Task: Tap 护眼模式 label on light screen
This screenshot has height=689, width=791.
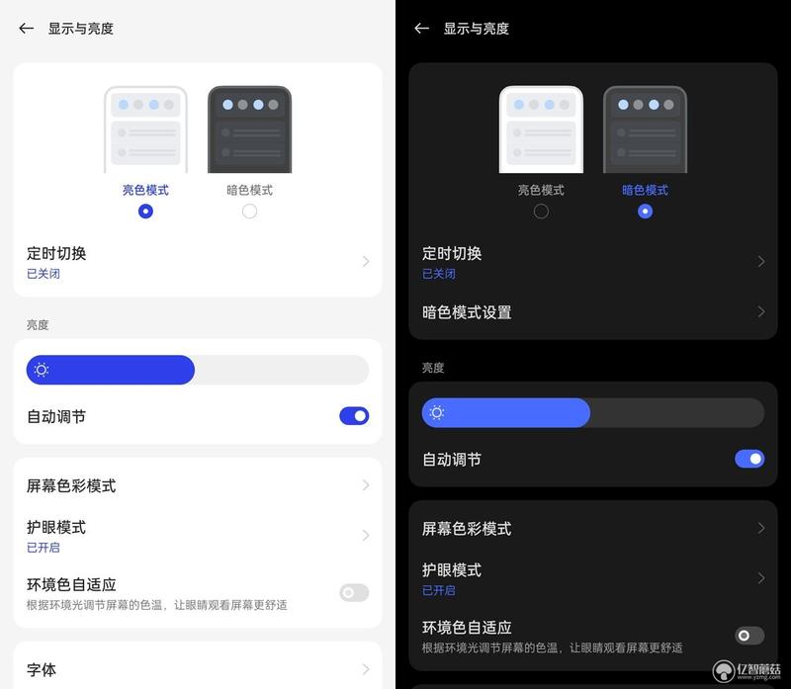Action: point(56,527)
